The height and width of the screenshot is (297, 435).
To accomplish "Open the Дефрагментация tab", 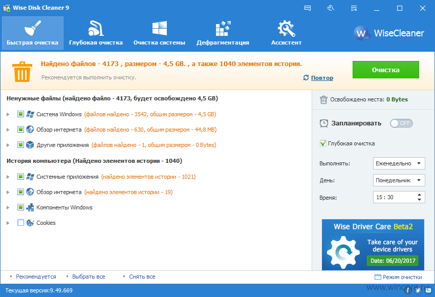I will coord(223,33).
